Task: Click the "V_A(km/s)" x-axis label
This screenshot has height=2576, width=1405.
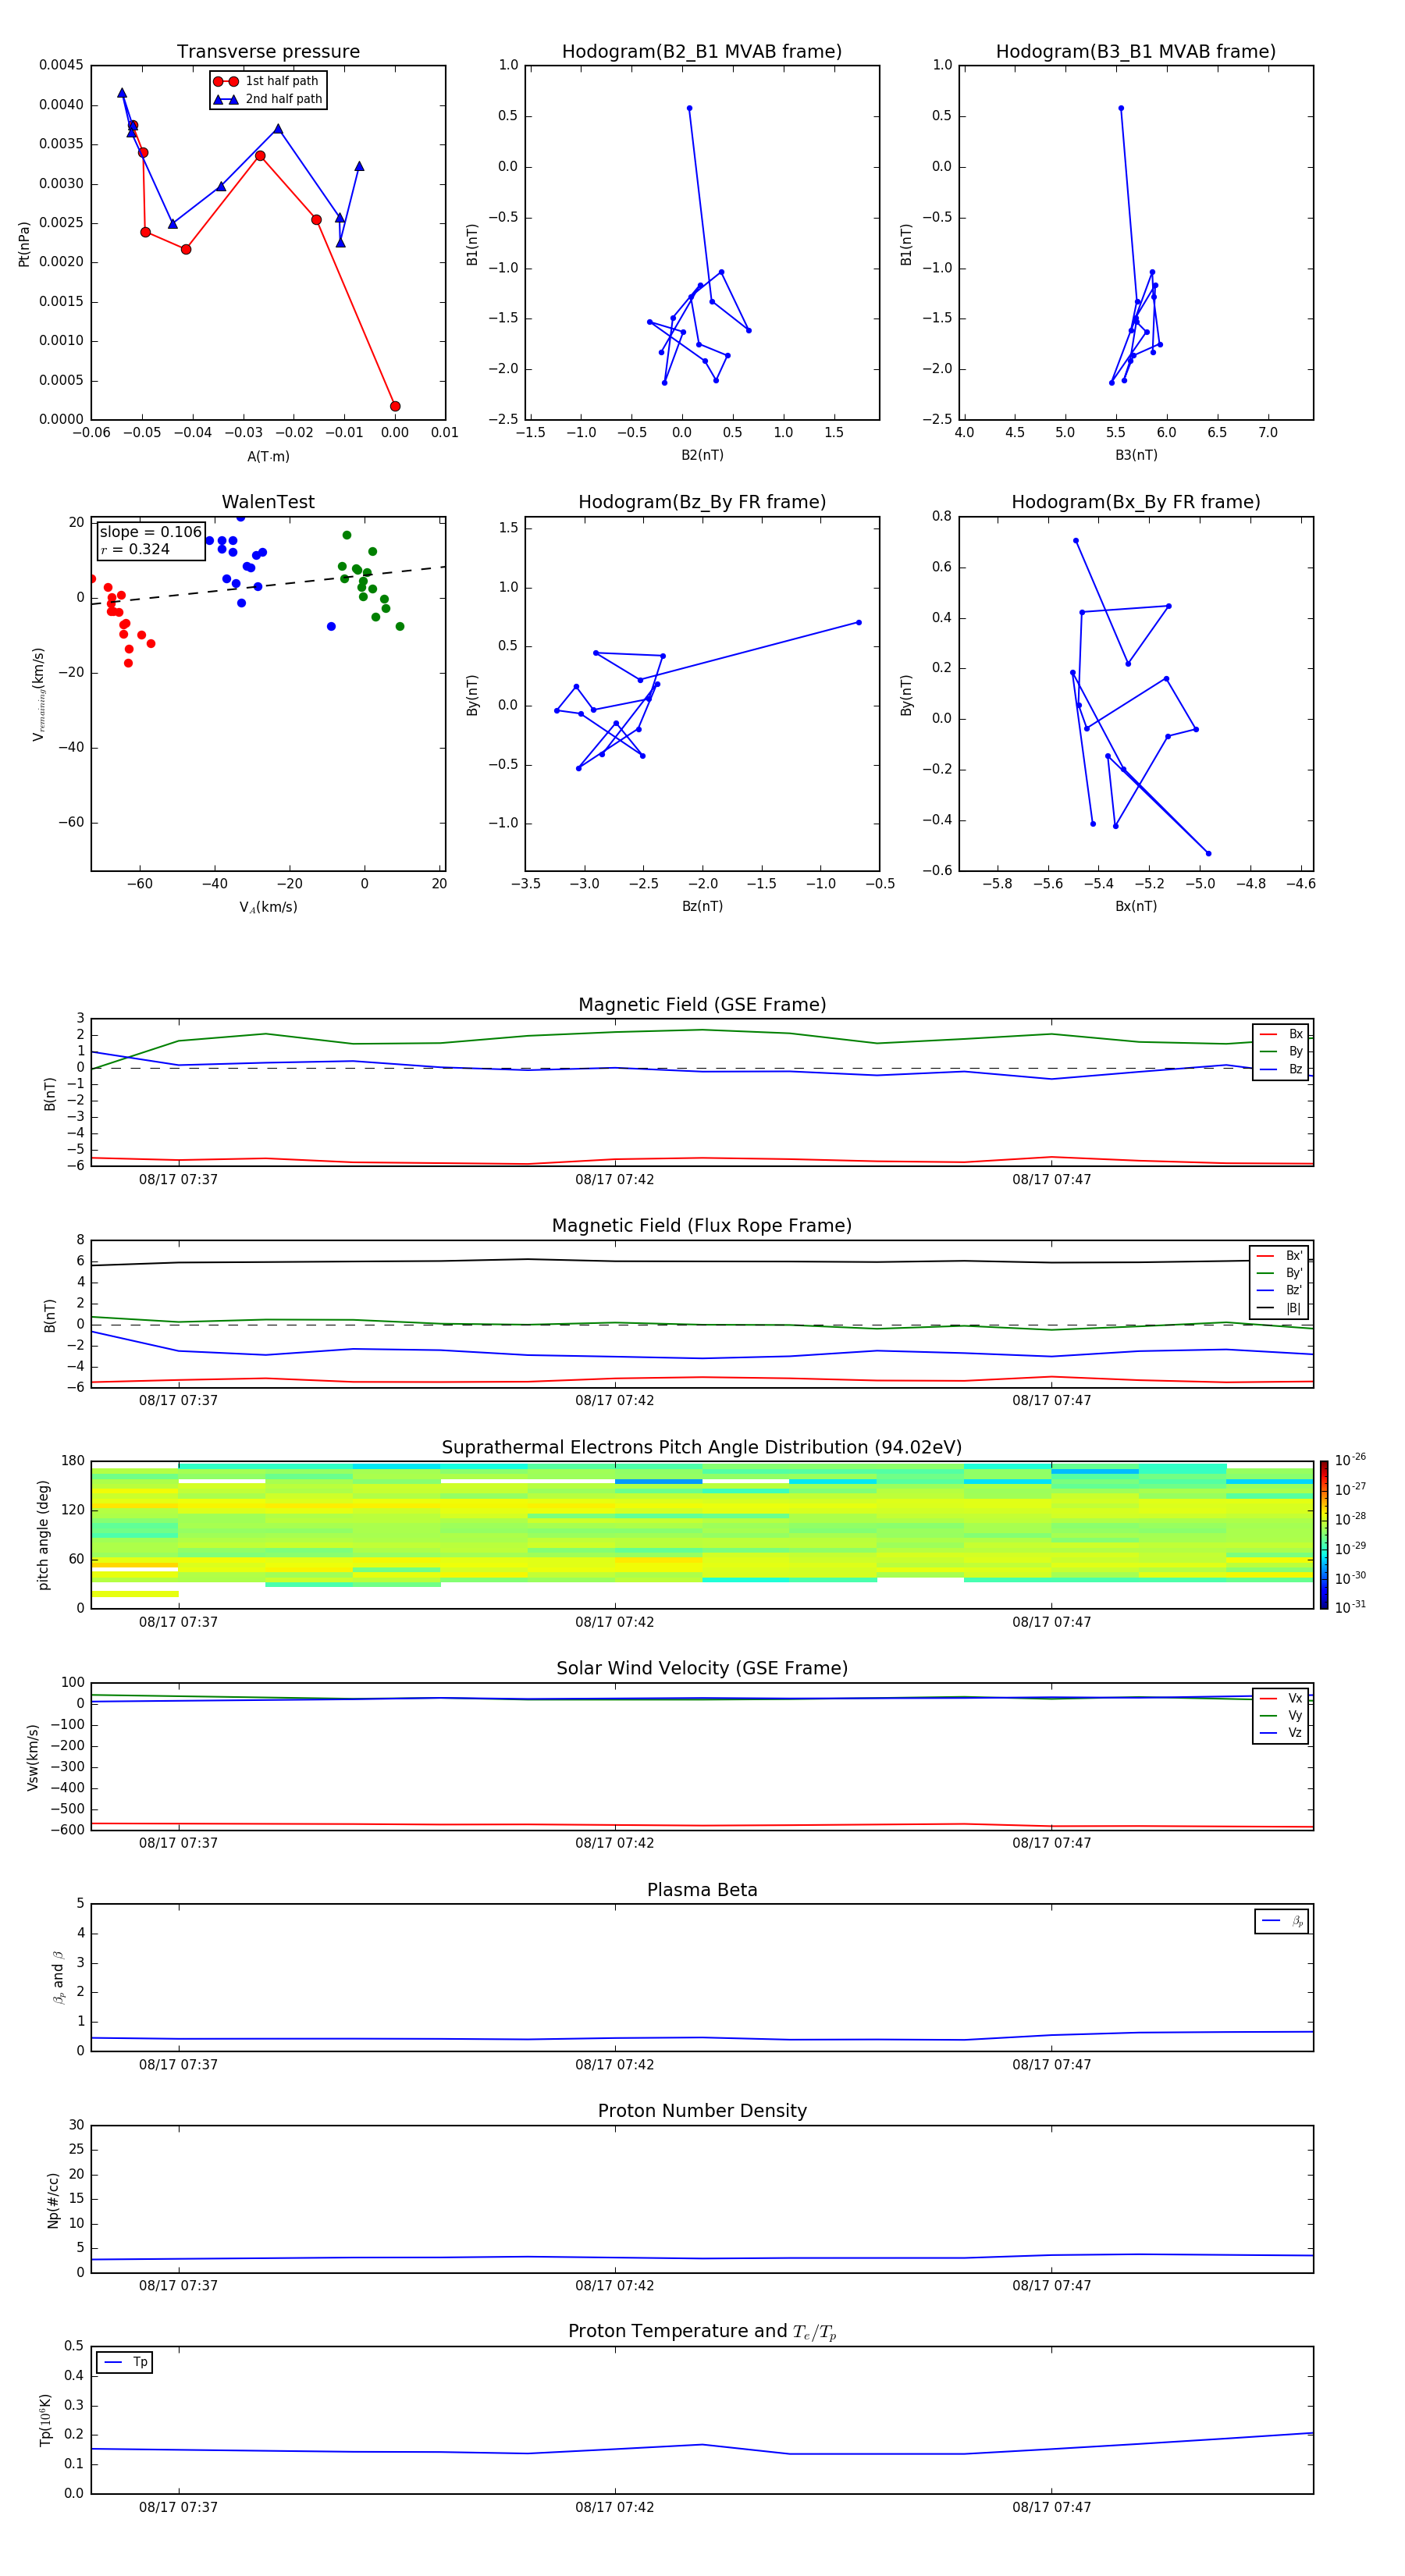Action: (x=268, y=907)
